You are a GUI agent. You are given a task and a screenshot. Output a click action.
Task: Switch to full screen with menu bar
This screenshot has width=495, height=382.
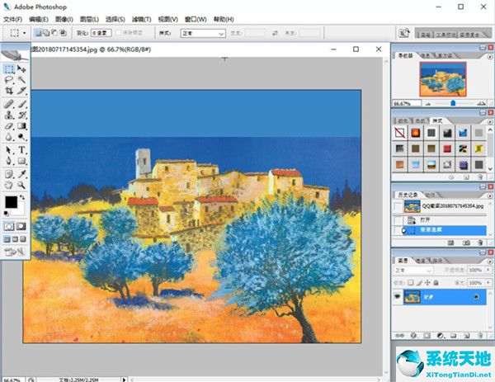click(x=15, y=239)
